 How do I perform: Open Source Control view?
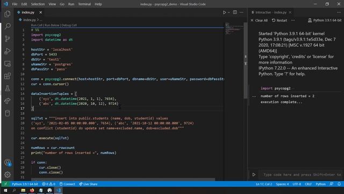(8, 39)
